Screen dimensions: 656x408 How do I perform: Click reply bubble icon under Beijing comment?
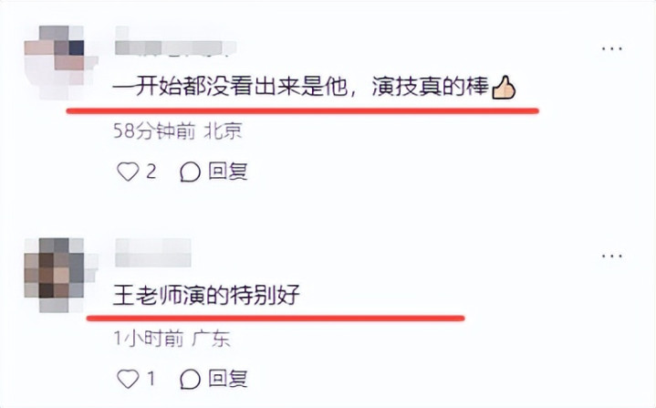point(190,172)
